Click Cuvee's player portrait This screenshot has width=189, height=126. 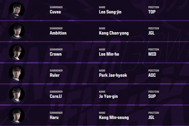[x=17, y=9]
